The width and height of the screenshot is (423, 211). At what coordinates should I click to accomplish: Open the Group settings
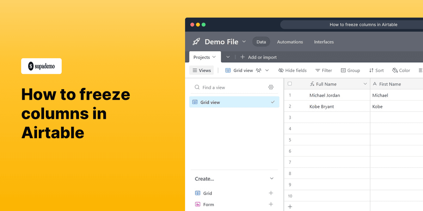click(350, 70)
